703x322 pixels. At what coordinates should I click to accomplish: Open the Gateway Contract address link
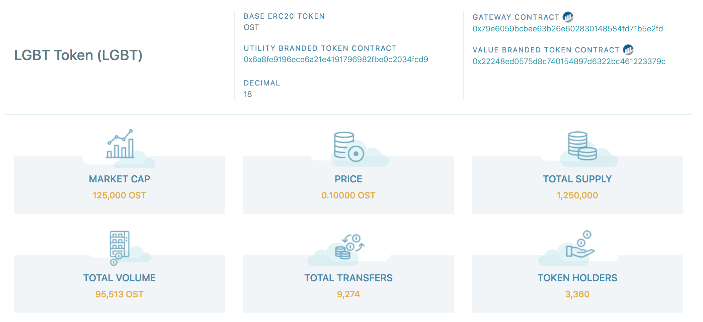pos(567,29)
